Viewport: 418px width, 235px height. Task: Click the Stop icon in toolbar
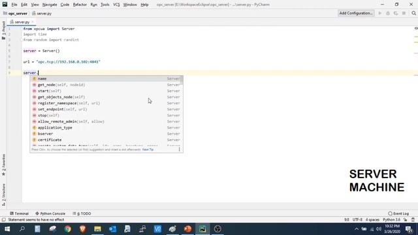click(404, 13)
